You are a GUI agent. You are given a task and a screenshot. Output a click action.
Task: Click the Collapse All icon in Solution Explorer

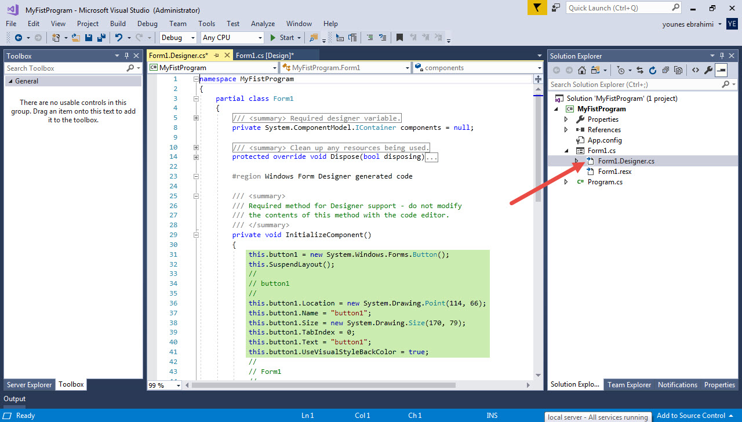[666, 70]
